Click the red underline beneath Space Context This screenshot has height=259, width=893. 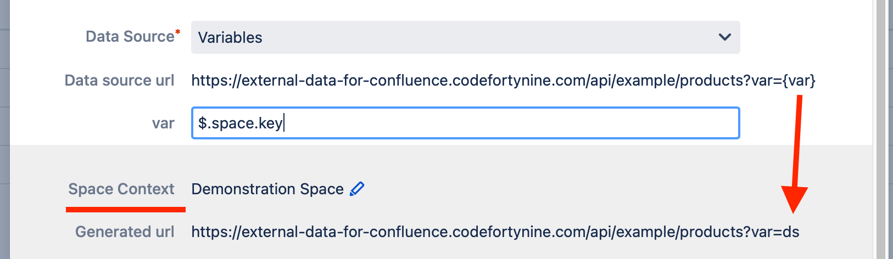point(125,209)
